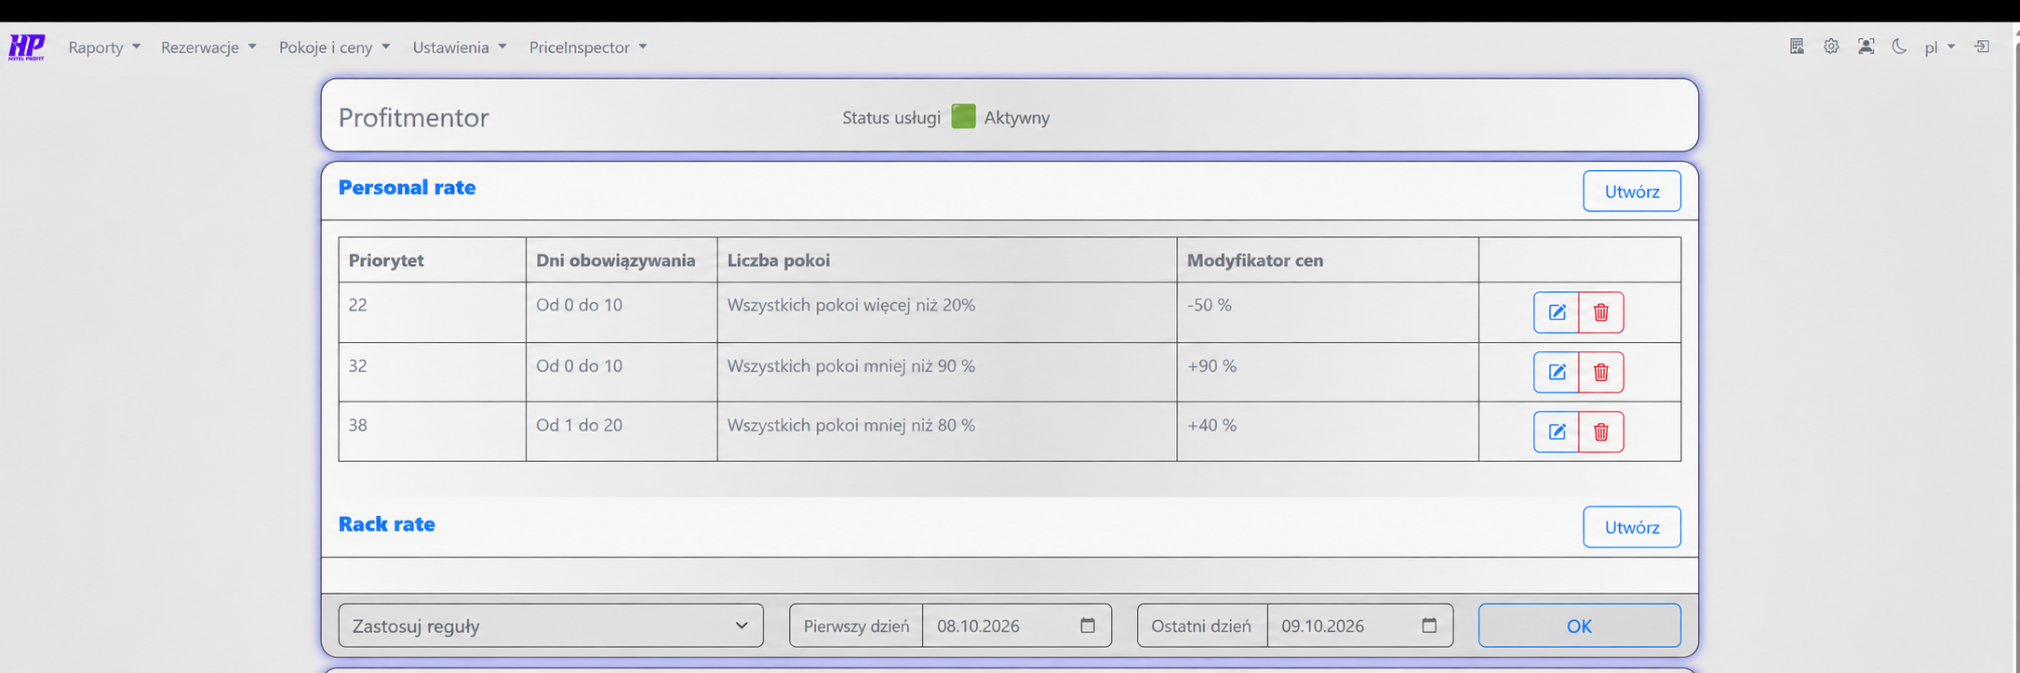Edit the priority 22 rule

(1557, 312)
